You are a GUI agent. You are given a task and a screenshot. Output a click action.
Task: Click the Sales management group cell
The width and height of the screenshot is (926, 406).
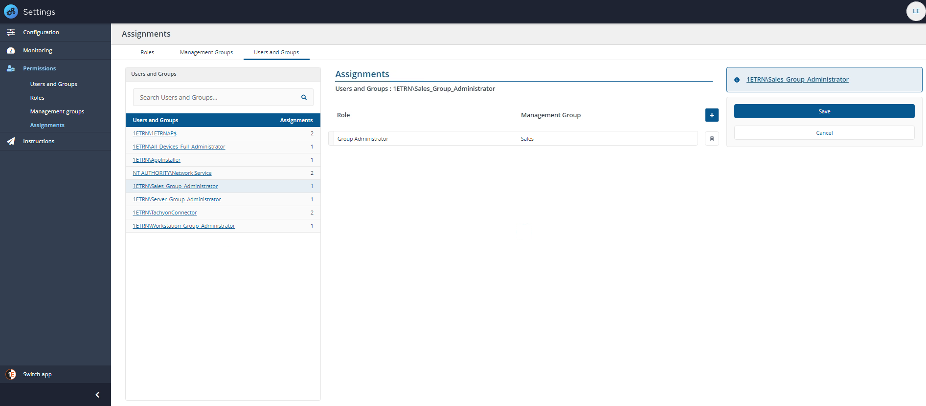[527, 139]
